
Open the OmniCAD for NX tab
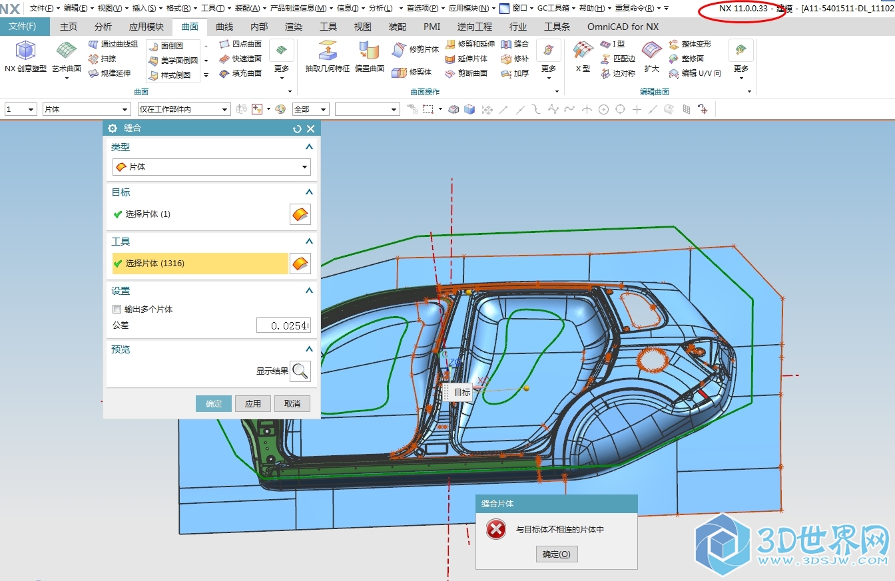pyautogui.click(x=623, y=27)
